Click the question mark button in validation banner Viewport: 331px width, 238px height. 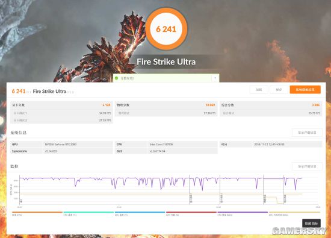(215, 78)
